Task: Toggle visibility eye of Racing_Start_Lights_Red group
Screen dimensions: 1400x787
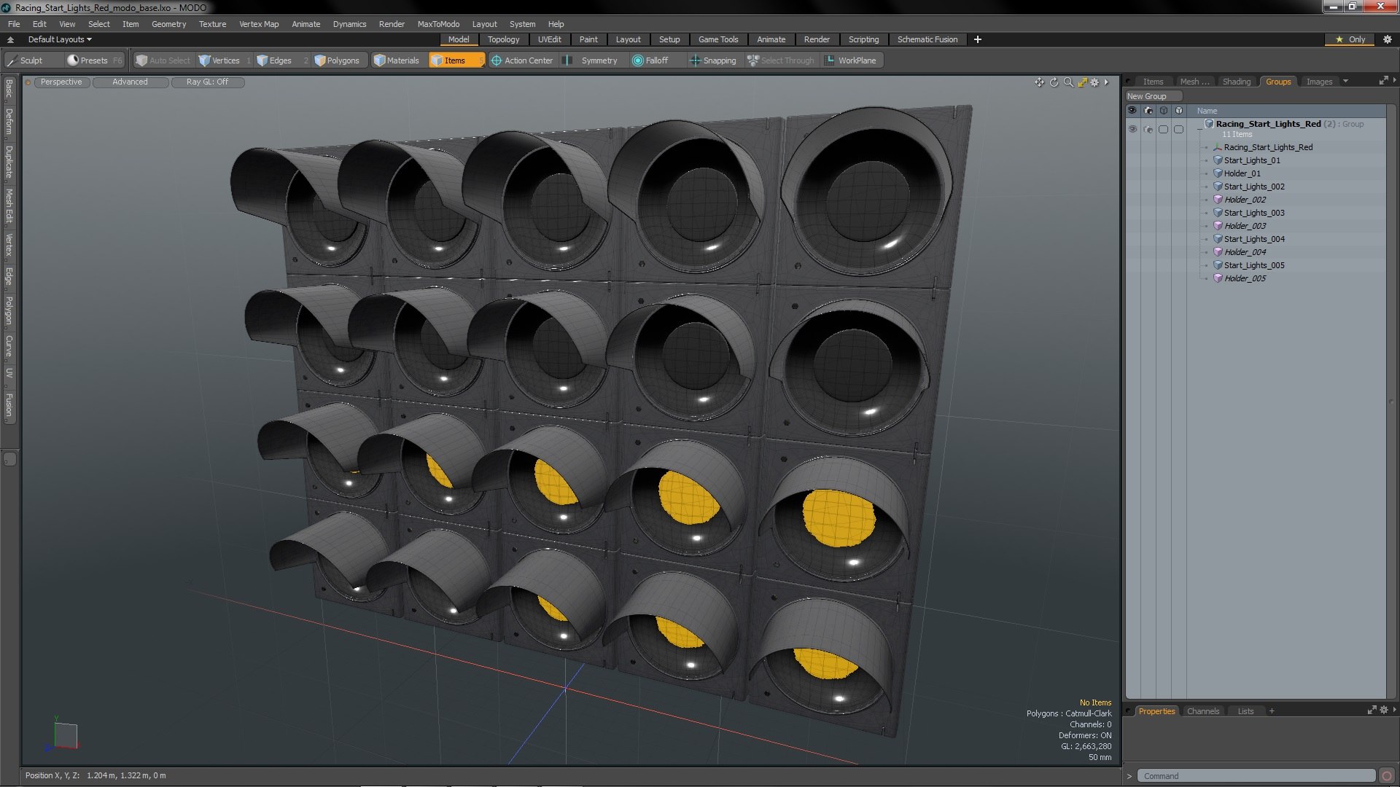Action: 1132,129
